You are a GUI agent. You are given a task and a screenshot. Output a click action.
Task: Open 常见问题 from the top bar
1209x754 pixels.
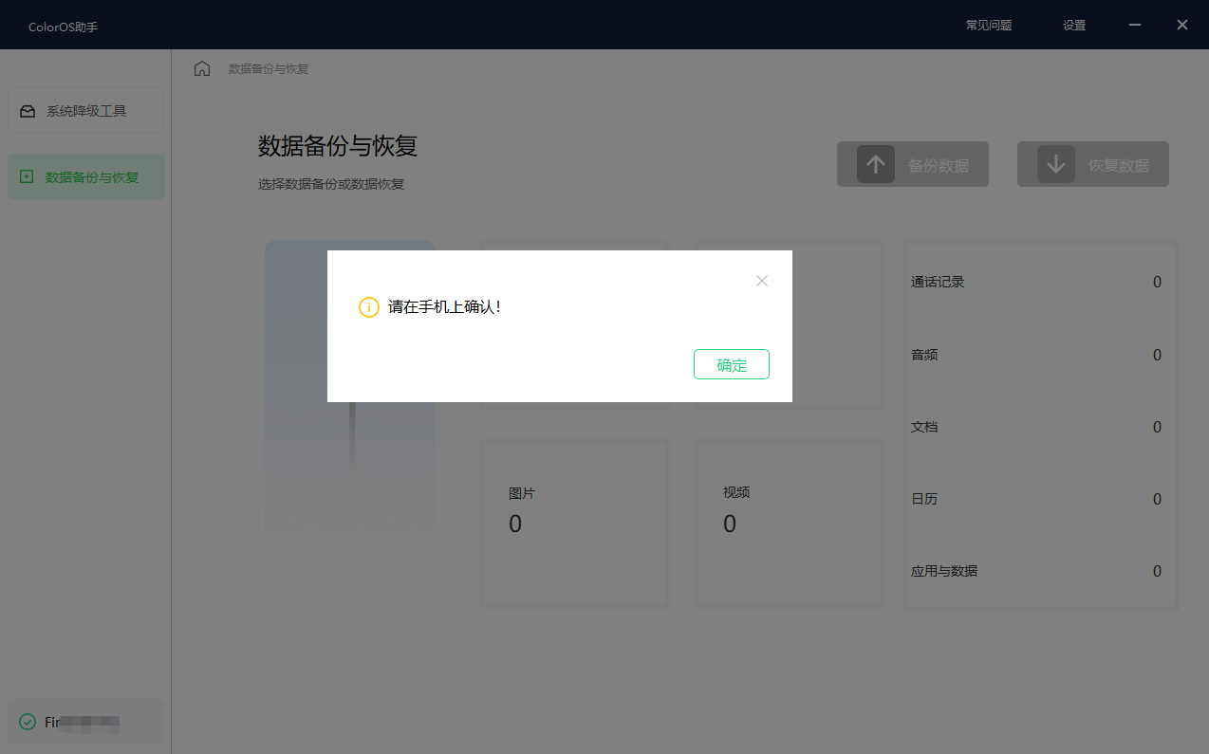988,25
